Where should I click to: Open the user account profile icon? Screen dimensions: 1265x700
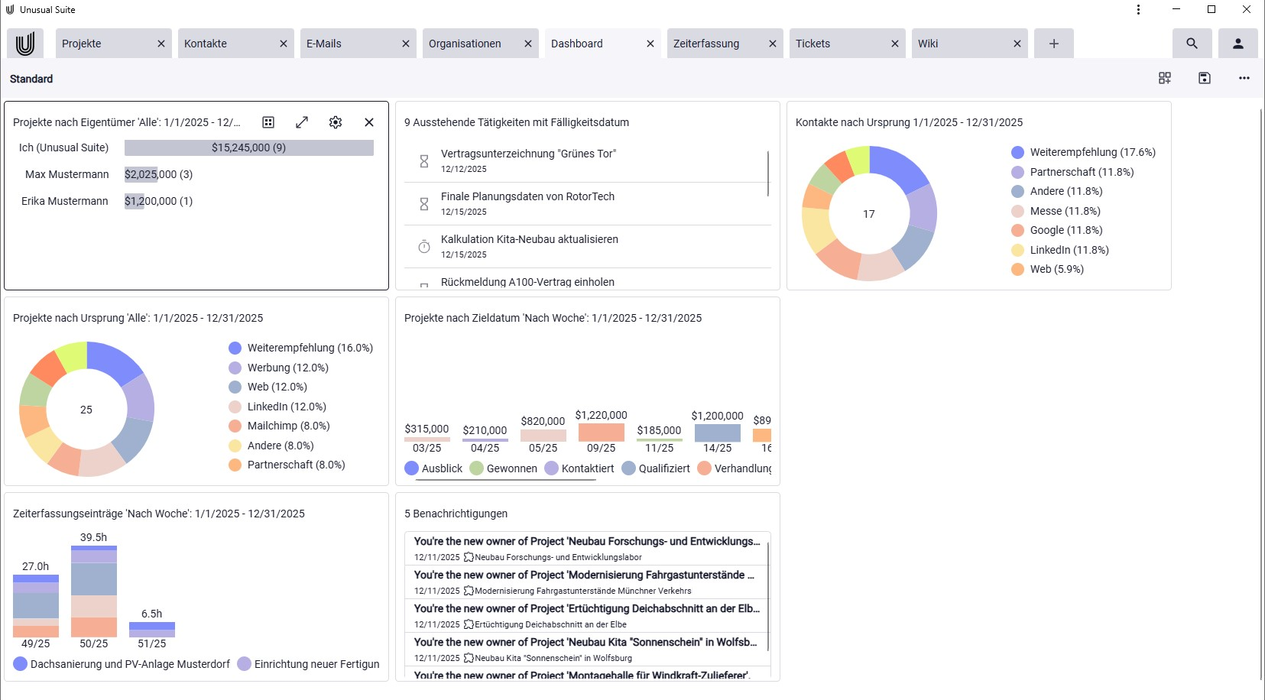pos(1237,44)
